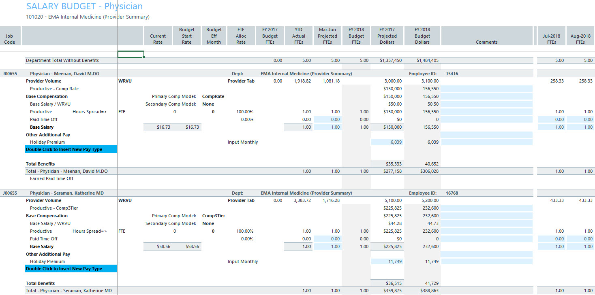Click Meenan's Holiday Premium 6,039 blue input cell
This screenshot has height=295, width=595.
387,142
